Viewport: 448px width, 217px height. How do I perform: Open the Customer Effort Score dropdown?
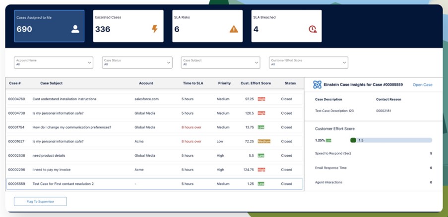tap(308, 62)
